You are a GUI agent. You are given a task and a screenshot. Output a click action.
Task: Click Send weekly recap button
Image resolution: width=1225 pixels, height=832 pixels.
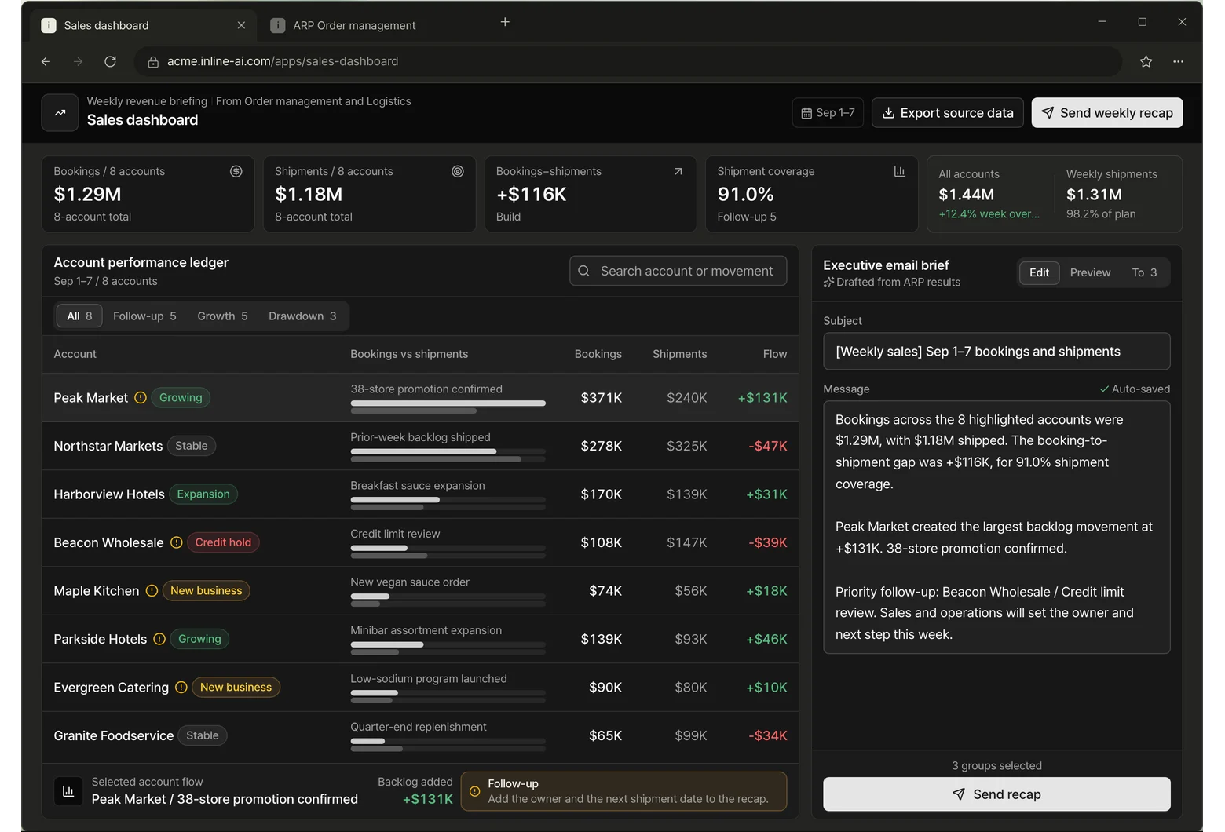coord(1107,113)
